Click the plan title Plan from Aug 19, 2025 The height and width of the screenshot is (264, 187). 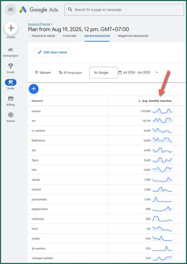tap(78, 29)
